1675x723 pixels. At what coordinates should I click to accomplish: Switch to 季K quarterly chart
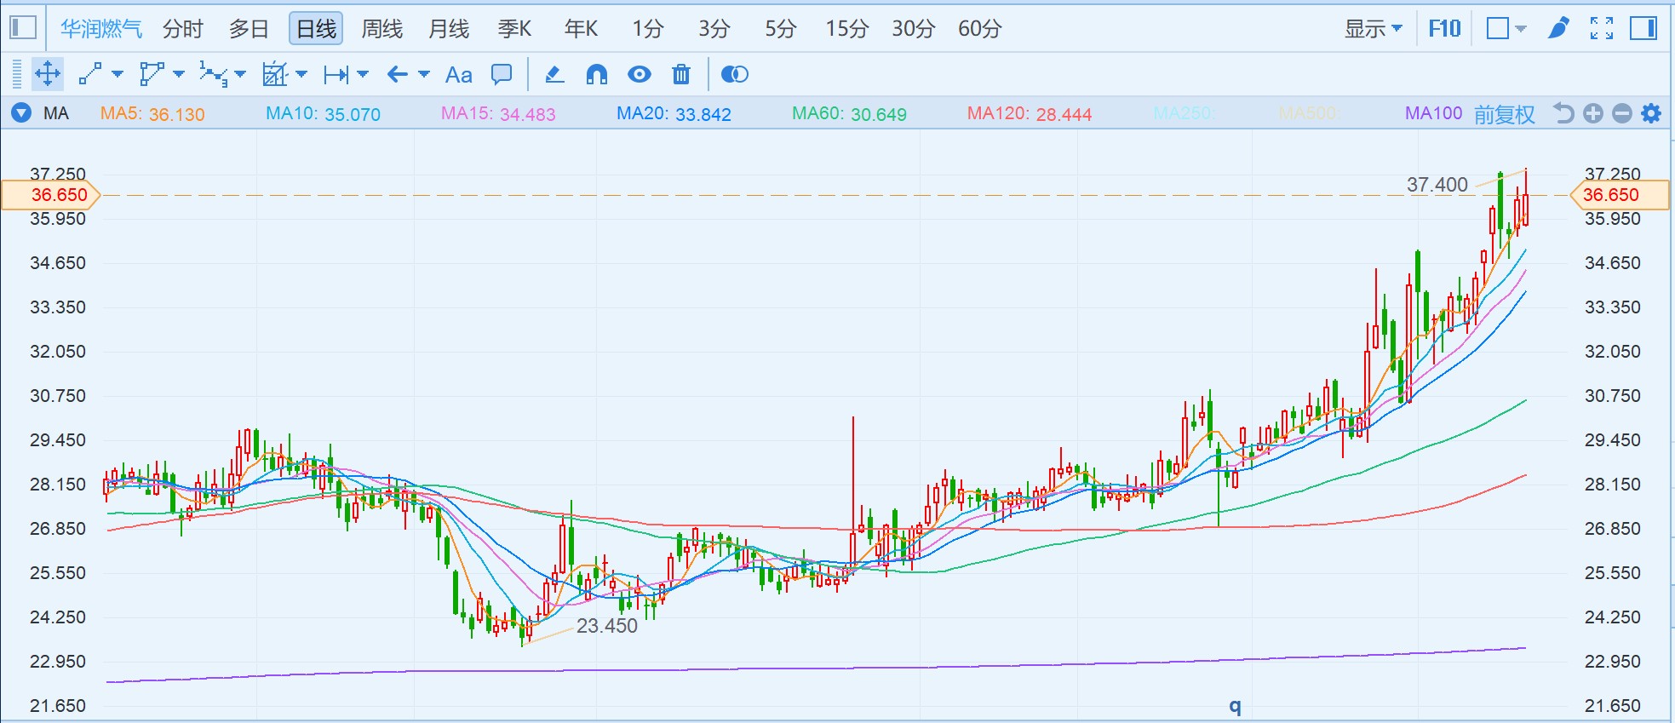514,29
